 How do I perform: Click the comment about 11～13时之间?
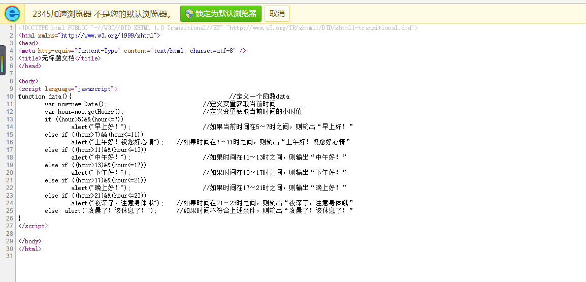click(275, 157)
